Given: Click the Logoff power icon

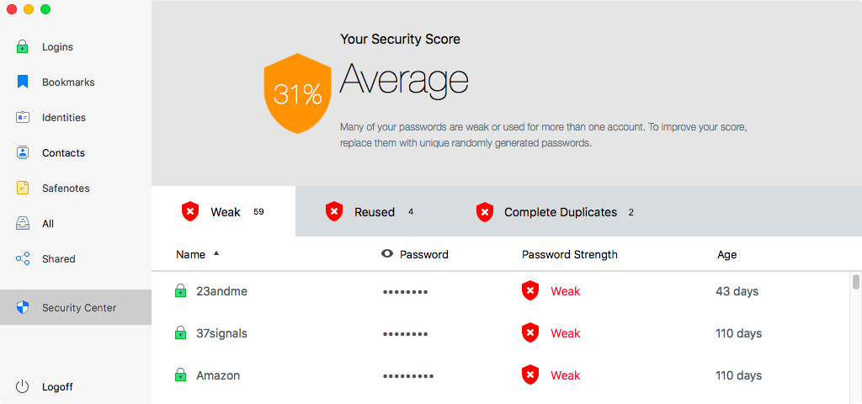Looking at the screenshot, I should coord(22,386).
